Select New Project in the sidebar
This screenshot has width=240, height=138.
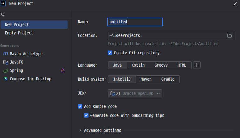(34, 24)
